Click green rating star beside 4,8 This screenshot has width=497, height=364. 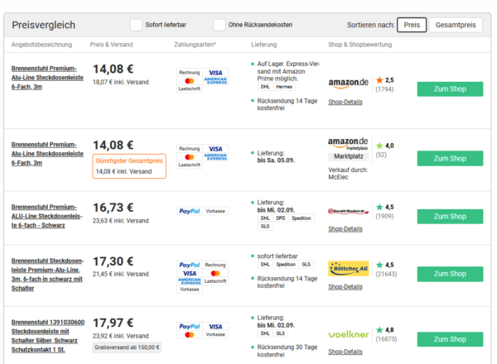pyautogui.click(x=379, y=330)
